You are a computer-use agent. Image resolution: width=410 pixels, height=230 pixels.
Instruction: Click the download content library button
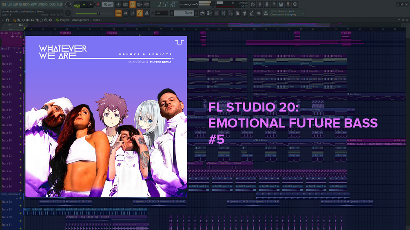tap(266, 13)
